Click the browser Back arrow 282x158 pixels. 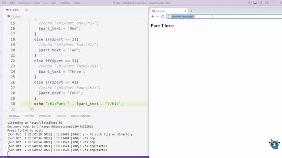click(153, 17)
